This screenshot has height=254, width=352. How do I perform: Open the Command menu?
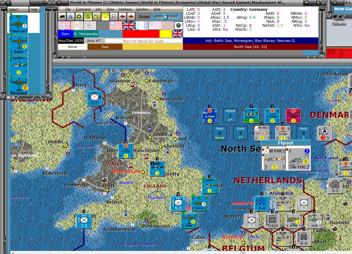click(83, 9)
